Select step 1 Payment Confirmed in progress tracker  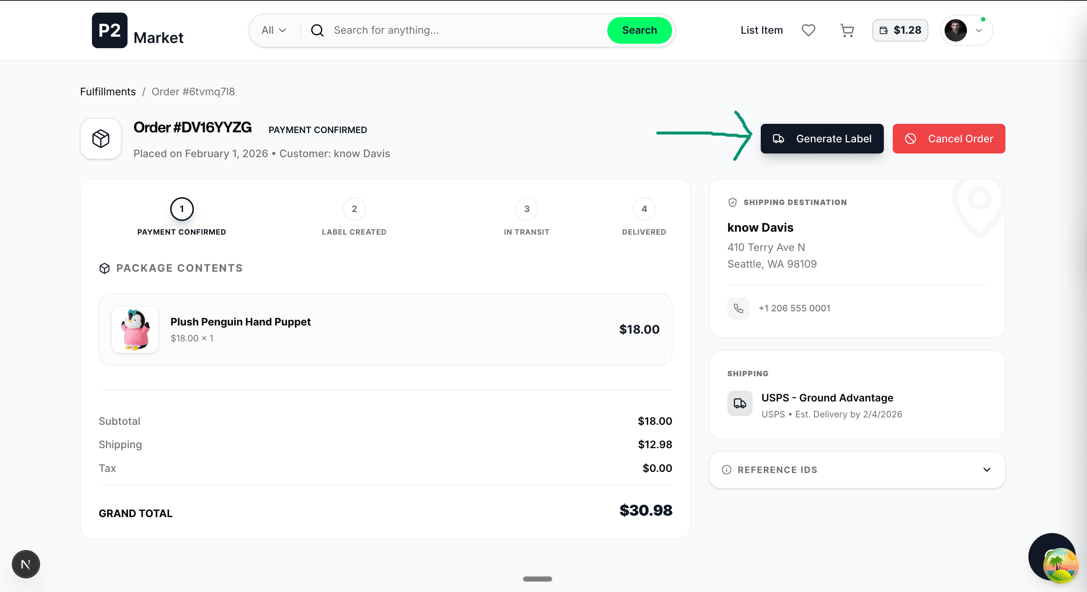click(x=181, y=209)
